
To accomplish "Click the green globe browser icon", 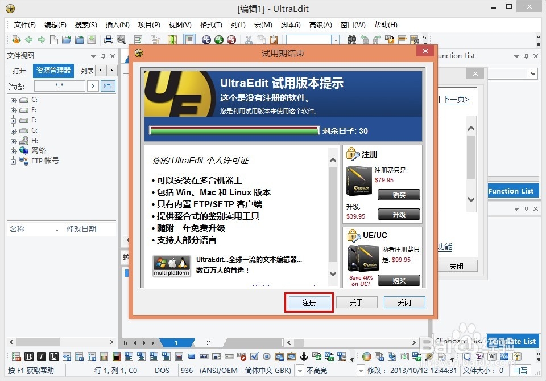I will [218, 40].
